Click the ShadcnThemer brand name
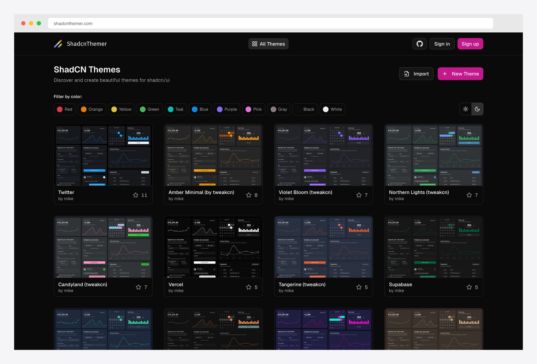Screen dimensions: 537x364 pyautogui.click(x=87, y=44)
